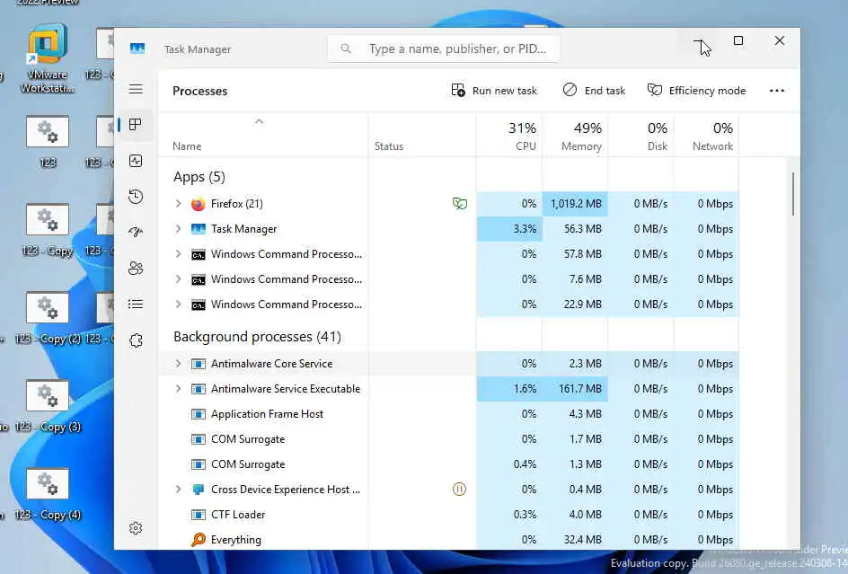Screen dimensions: 848x574
Task: Select the '123 - Copy (3)' desktop file
Action: tap(48, 406)
